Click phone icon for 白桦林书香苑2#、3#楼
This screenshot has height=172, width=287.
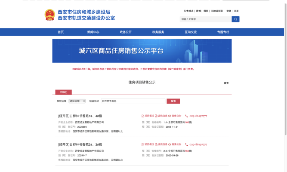click(x=187, y=144)
